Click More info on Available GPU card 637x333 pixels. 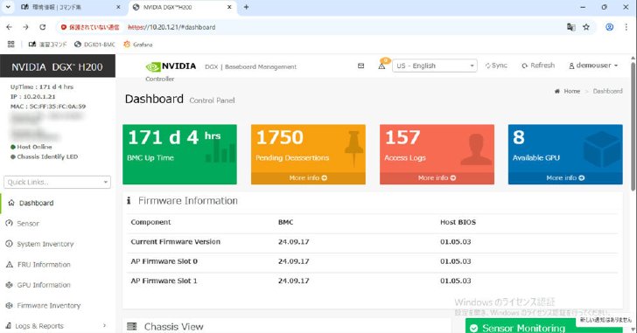[x=565, y=177]
